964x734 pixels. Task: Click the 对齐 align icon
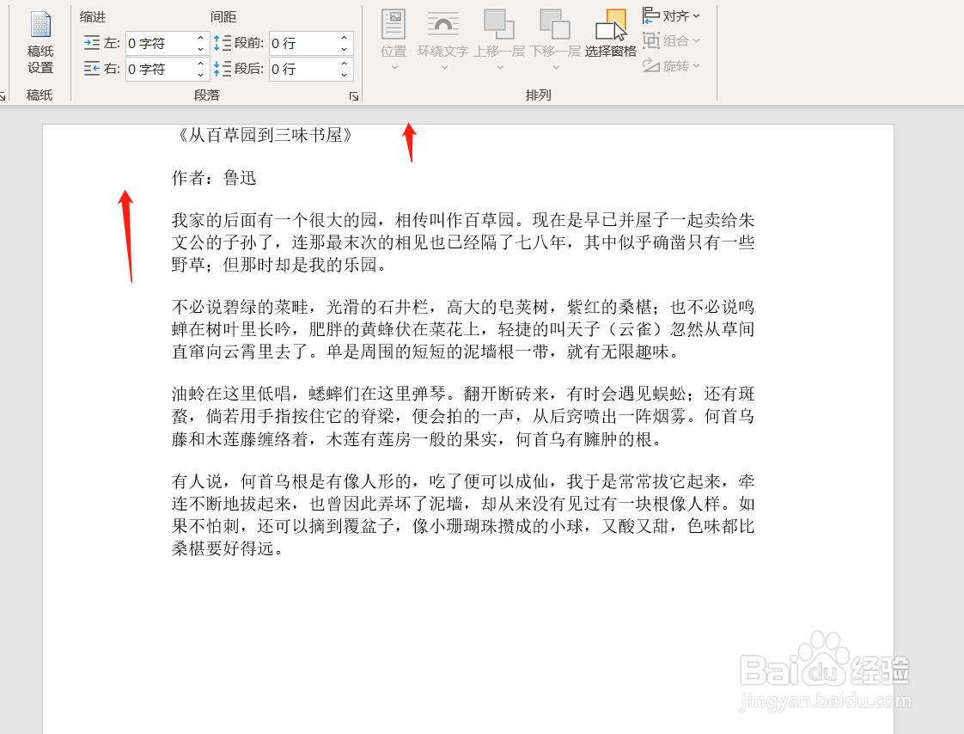tap(651, 15)
